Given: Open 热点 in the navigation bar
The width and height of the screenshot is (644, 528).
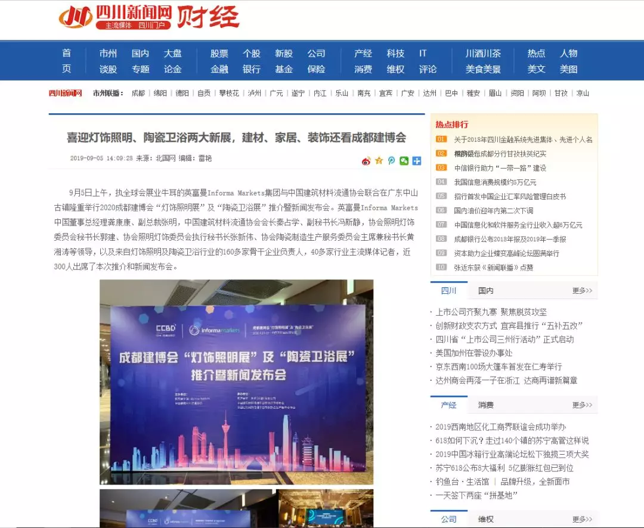Looking at the screenshot, I should 537,54.
